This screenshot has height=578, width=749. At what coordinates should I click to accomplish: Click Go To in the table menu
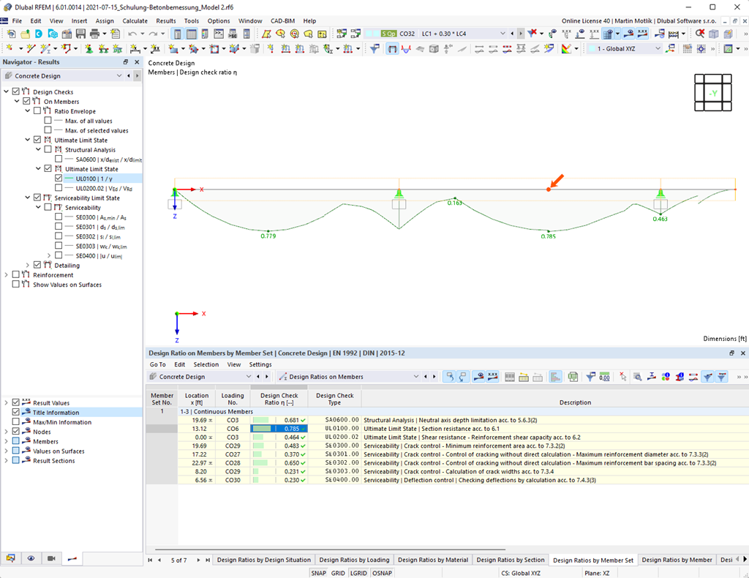coord(158,364)
